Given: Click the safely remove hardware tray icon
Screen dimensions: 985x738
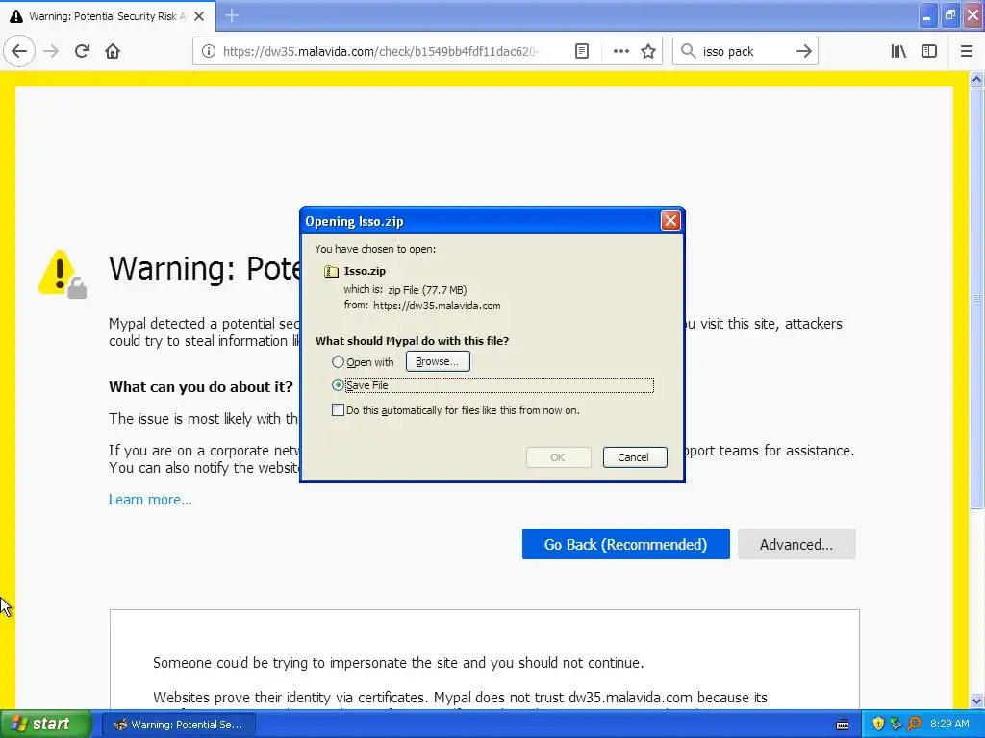Looking at the screenshot, I should tap(897, 724).
